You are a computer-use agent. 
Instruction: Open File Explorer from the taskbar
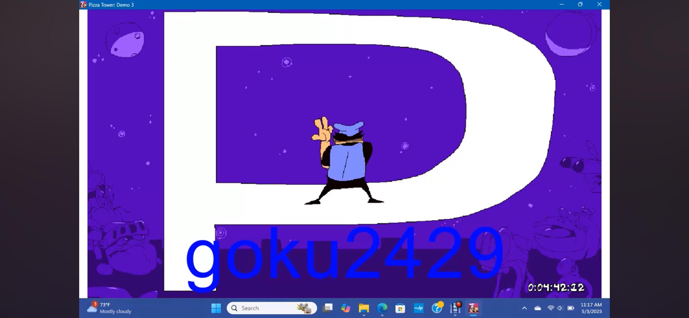(364, 308)
